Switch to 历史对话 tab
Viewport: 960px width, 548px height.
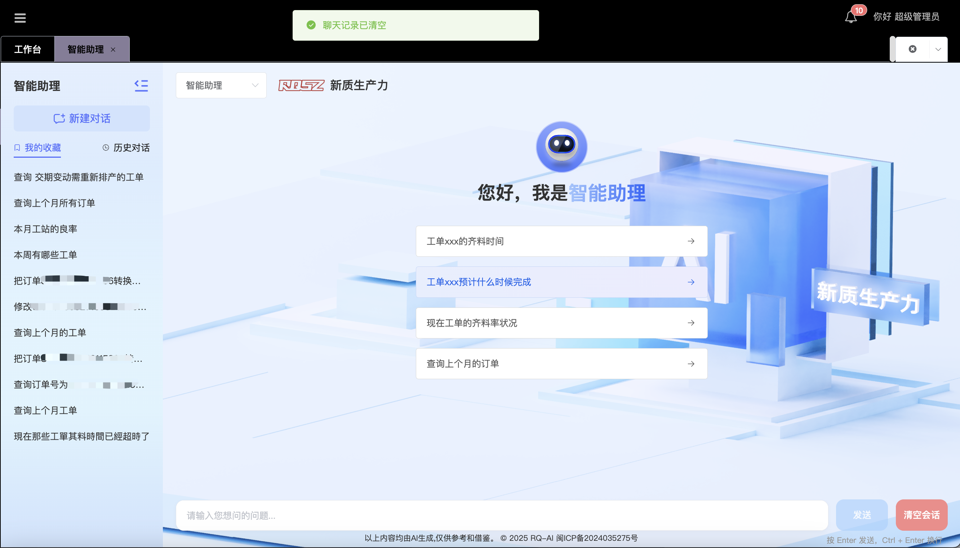pyautogui.click(x=126, y=148)
